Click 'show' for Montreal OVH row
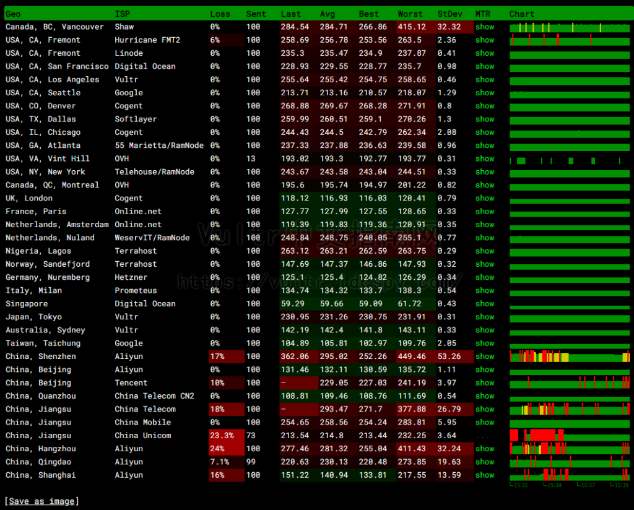 (485, 185)
